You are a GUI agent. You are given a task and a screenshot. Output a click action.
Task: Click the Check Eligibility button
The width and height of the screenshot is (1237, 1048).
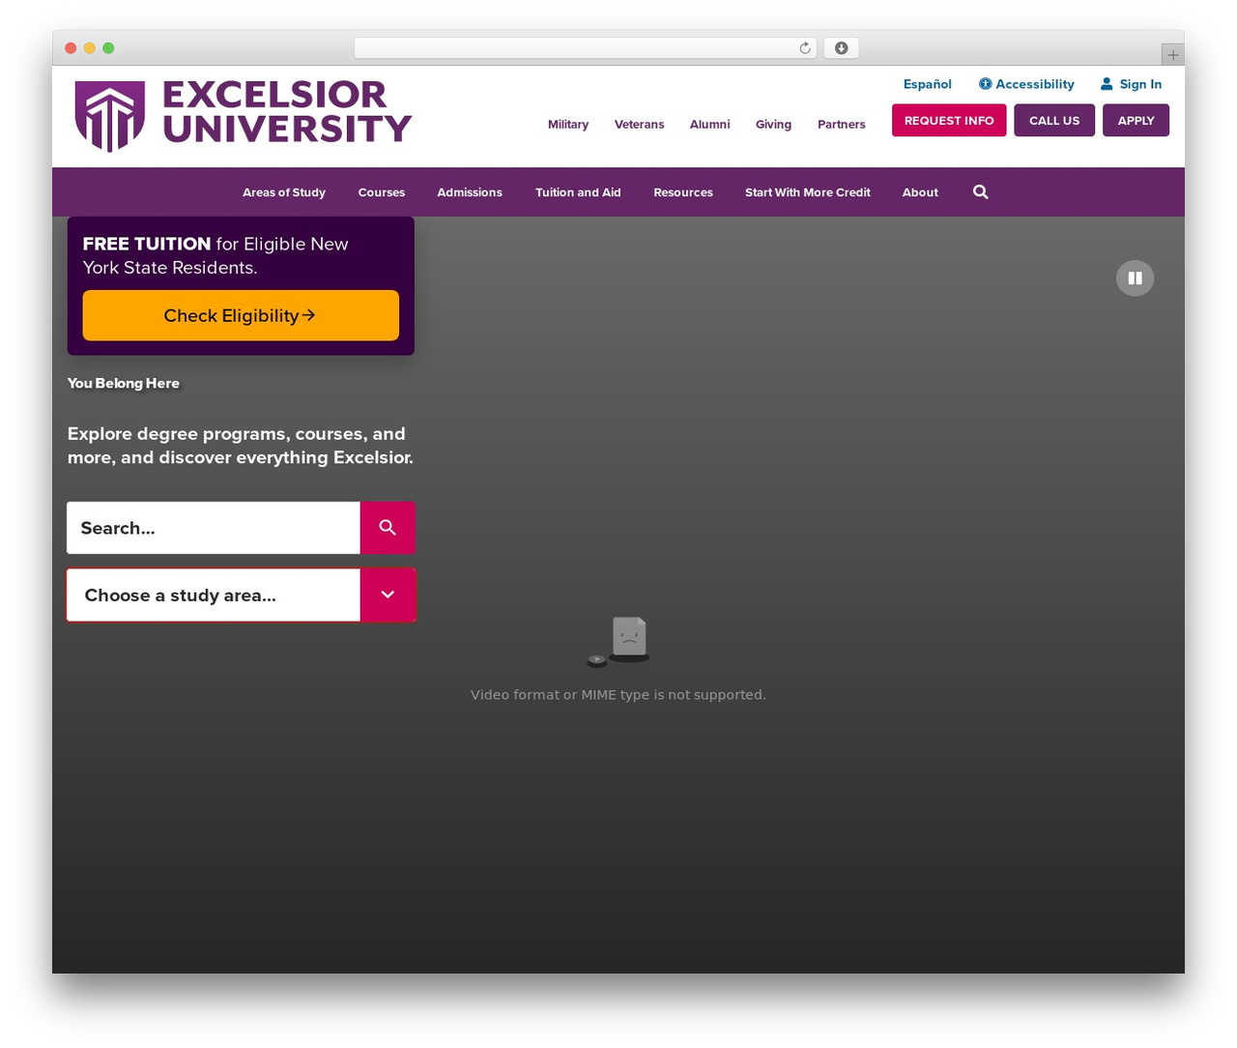241,315
